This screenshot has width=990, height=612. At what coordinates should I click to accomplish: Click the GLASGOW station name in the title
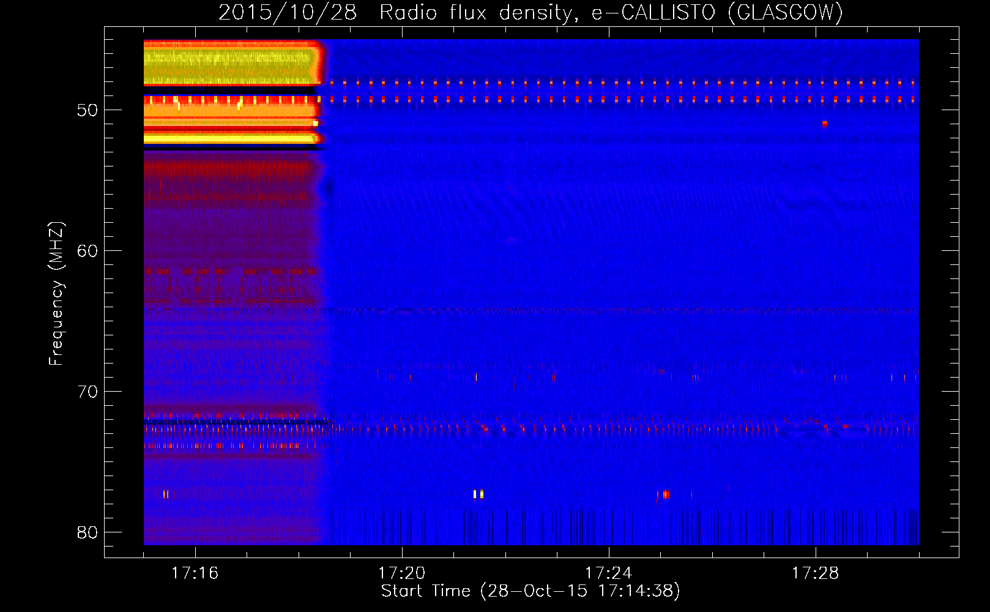click(x=785, y=12)
